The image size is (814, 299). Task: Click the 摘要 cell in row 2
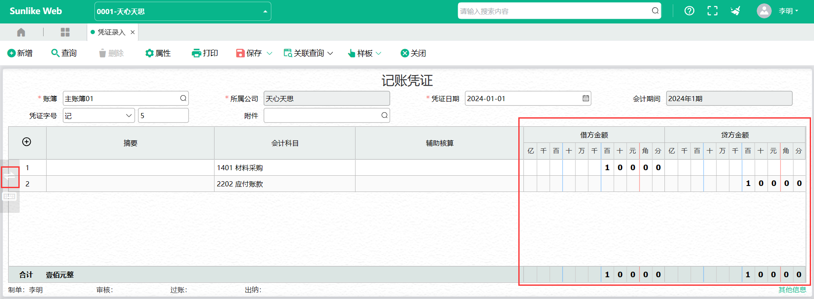[130, 184]
